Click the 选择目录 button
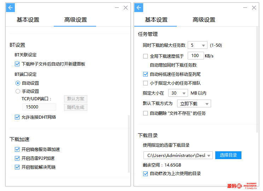 click(228, 155)
